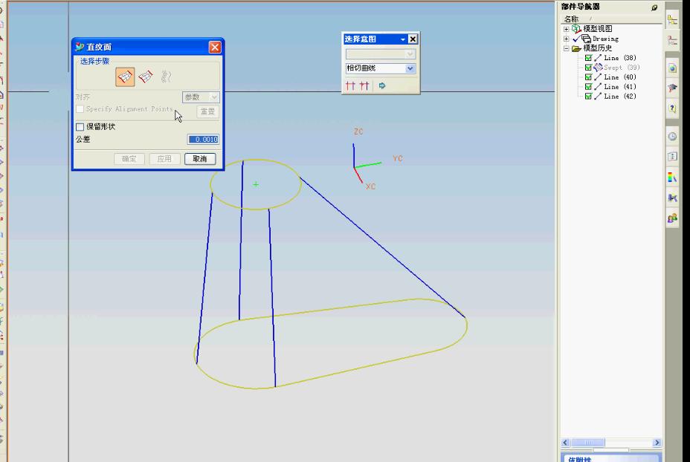690x462 pixels.
Task: Select the 模型视图 tree label
Action: [598, 28]
